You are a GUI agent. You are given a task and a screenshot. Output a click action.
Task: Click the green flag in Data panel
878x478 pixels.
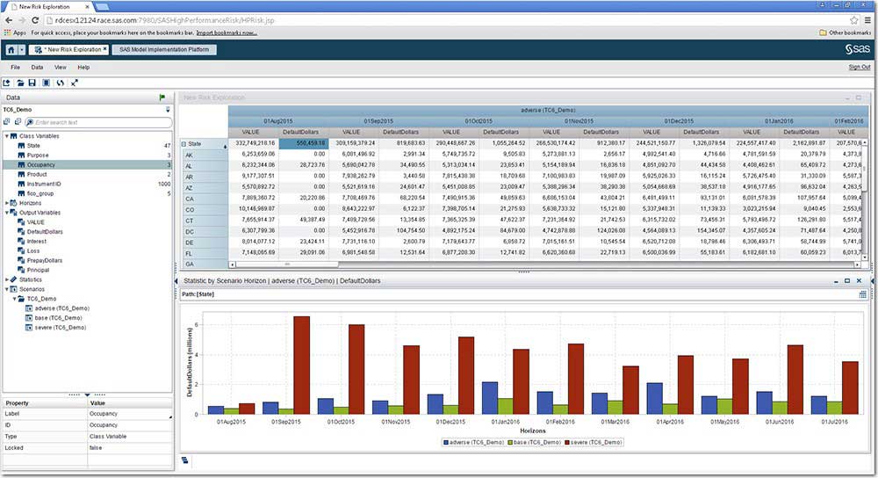(x=162, y=98)
